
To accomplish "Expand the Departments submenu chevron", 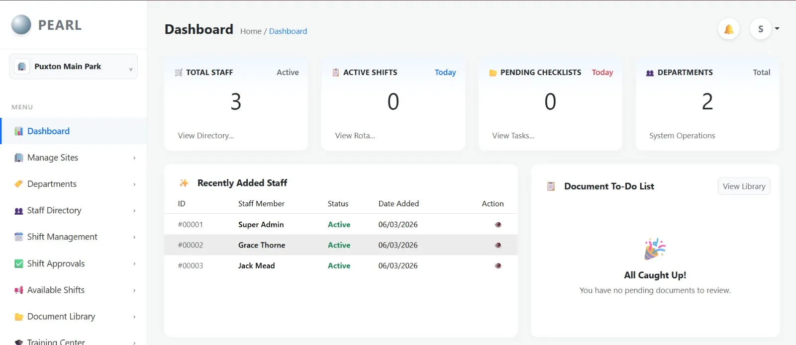I will (x=134, y=184).
